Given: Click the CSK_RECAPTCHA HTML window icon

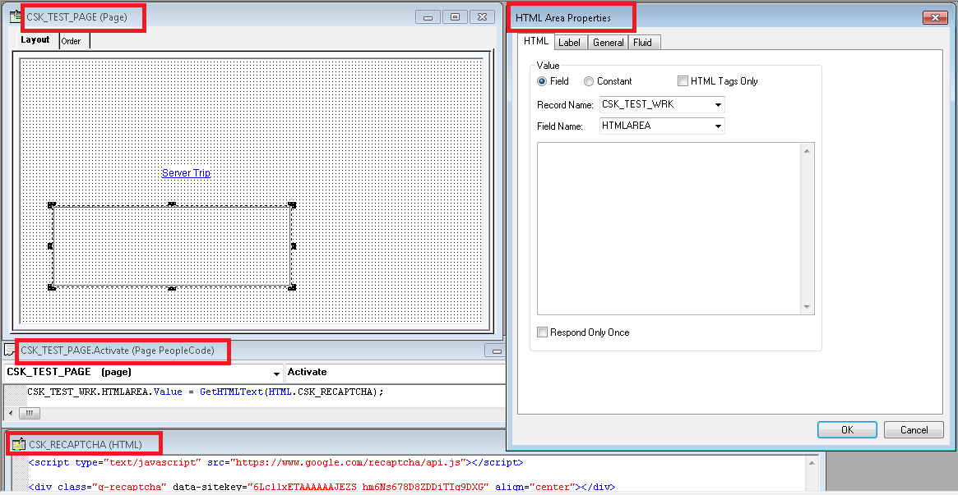Looking at the screenshot, I should point(19,444).
